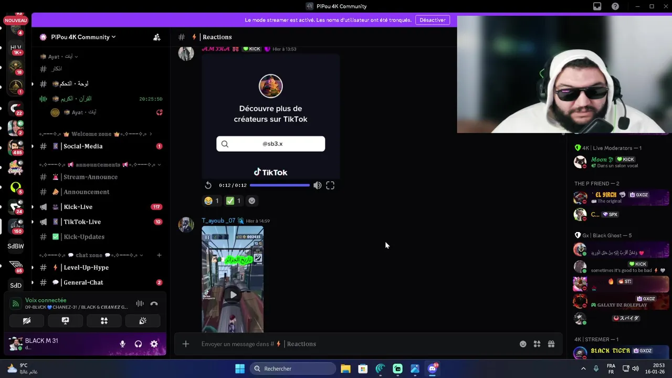The image size is (672, 378).
Task: Click the message input field for Reactions
Action: [356, 344]
